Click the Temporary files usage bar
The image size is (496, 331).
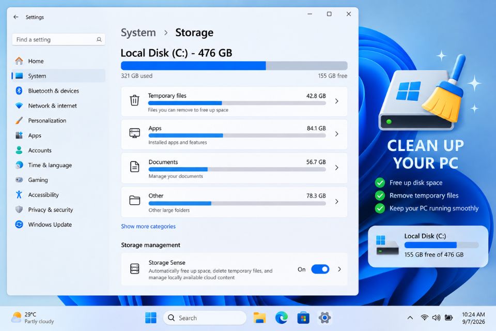click(x=237, y=103)
